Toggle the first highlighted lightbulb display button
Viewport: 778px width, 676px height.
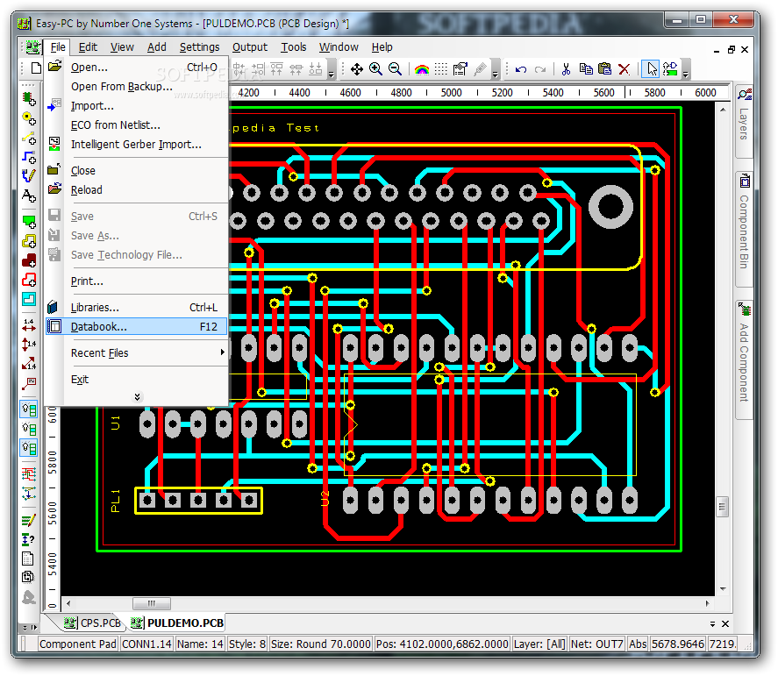(x=29, y=409)
